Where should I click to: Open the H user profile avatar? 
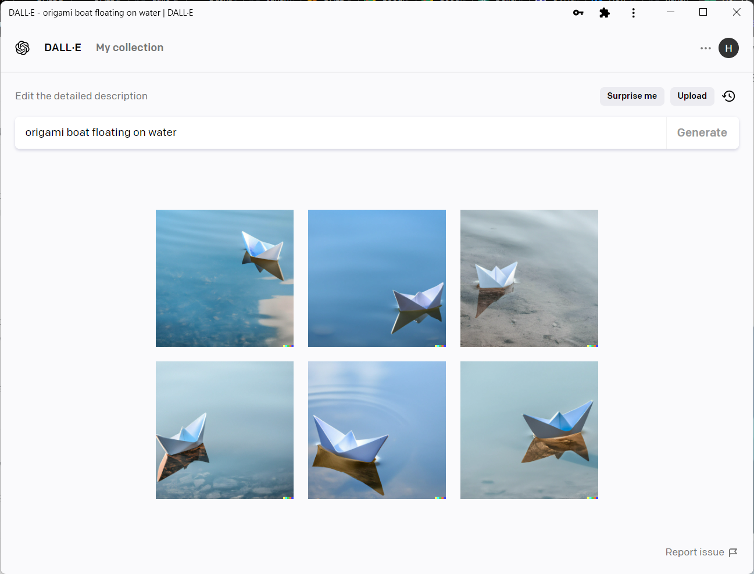728,48
